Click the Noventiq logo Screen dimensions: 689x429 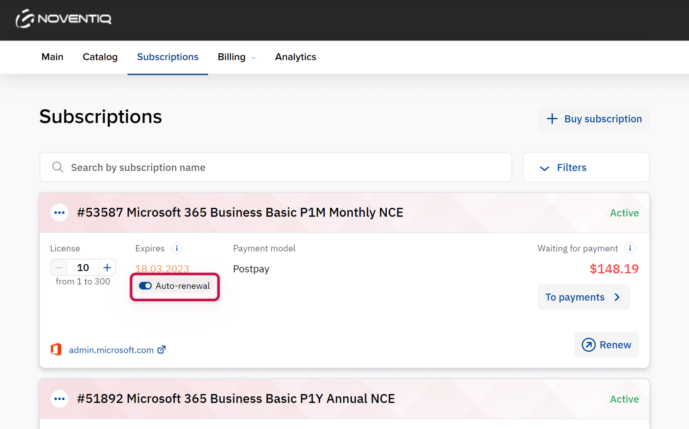64,19
